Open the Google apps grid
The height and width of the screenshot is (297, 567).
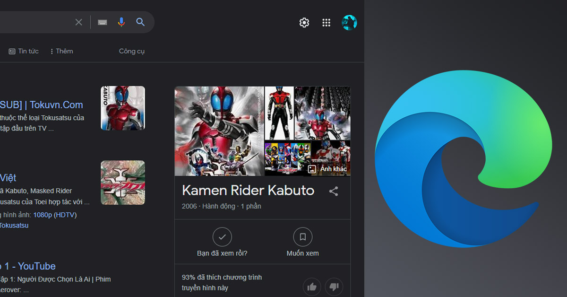click(326, 22)
